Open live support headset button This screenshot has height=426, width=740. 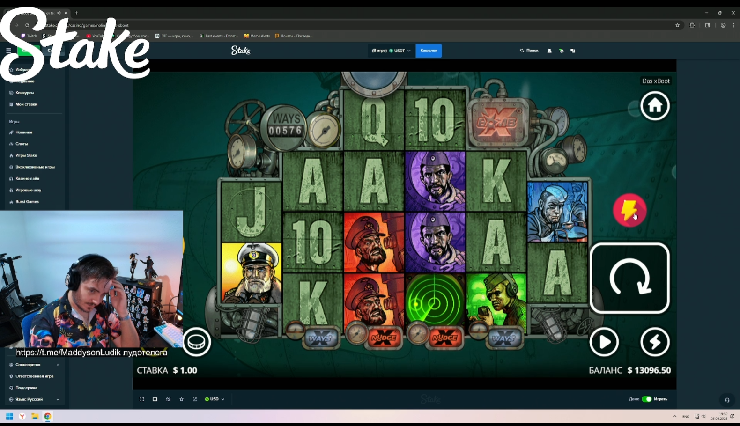pos(727,400)
